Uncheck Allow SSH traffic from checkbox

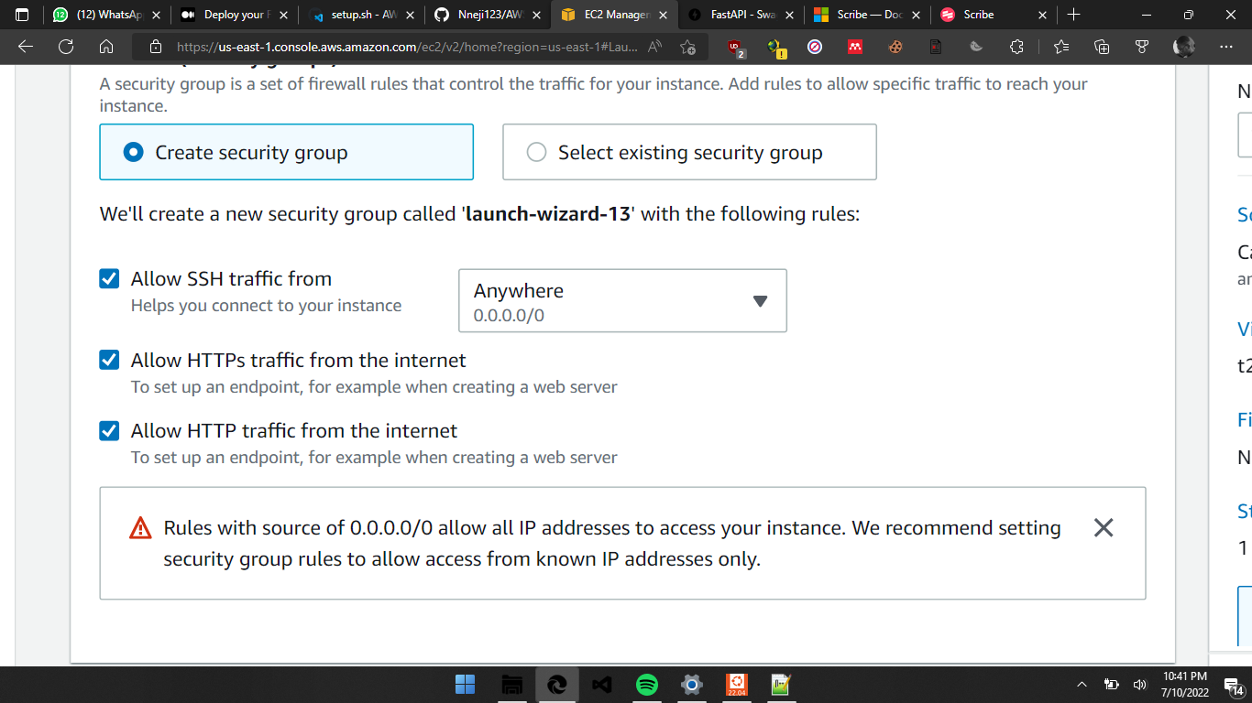pyautogui.click(x=109, y=278)
